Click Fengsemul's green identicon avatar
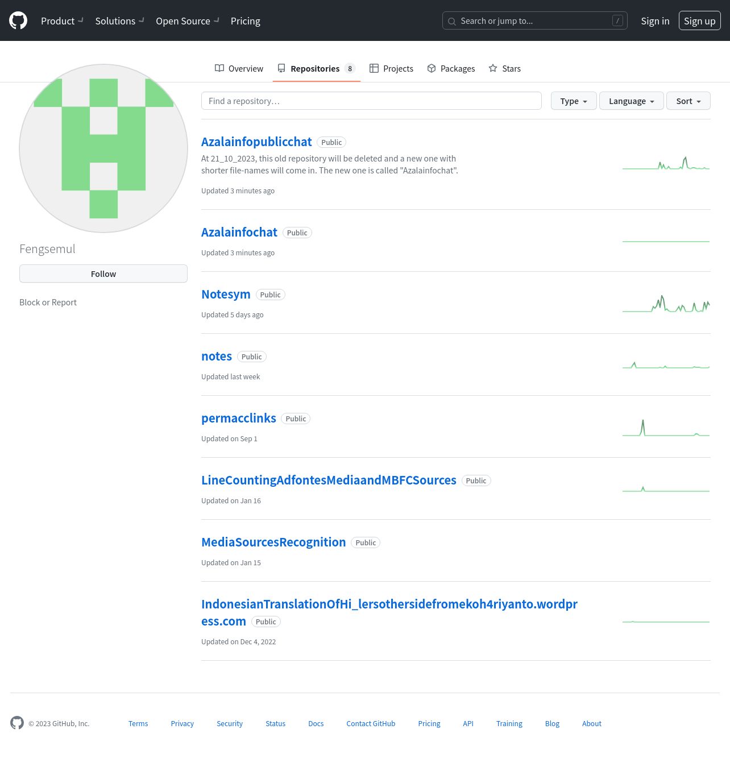The height and width of the screenshot is (758, 730). tap(103, 148)
